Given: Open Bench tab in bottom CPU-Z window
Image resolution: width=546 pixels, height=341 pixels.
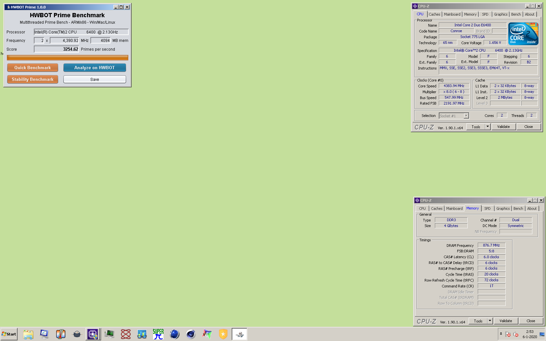Looking at the screenshot, I should 518,208.
